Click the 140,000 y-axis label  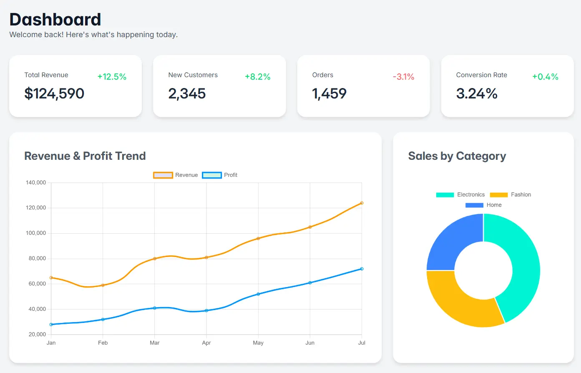[36, 182]
